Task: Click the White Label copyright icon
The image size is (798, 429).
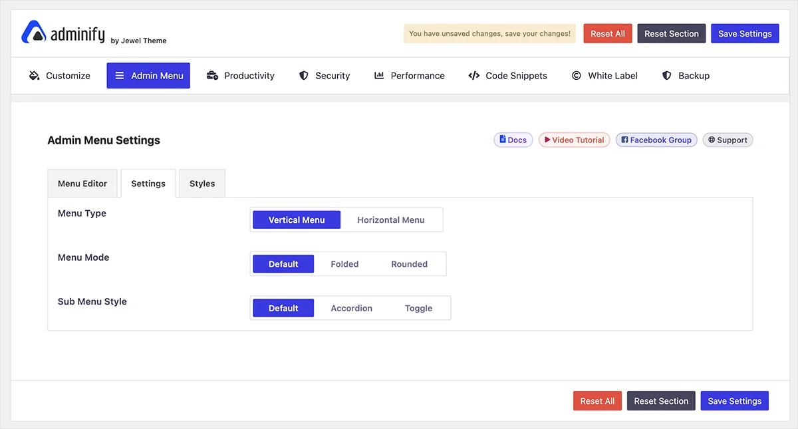Action: (x=577, y=76)
